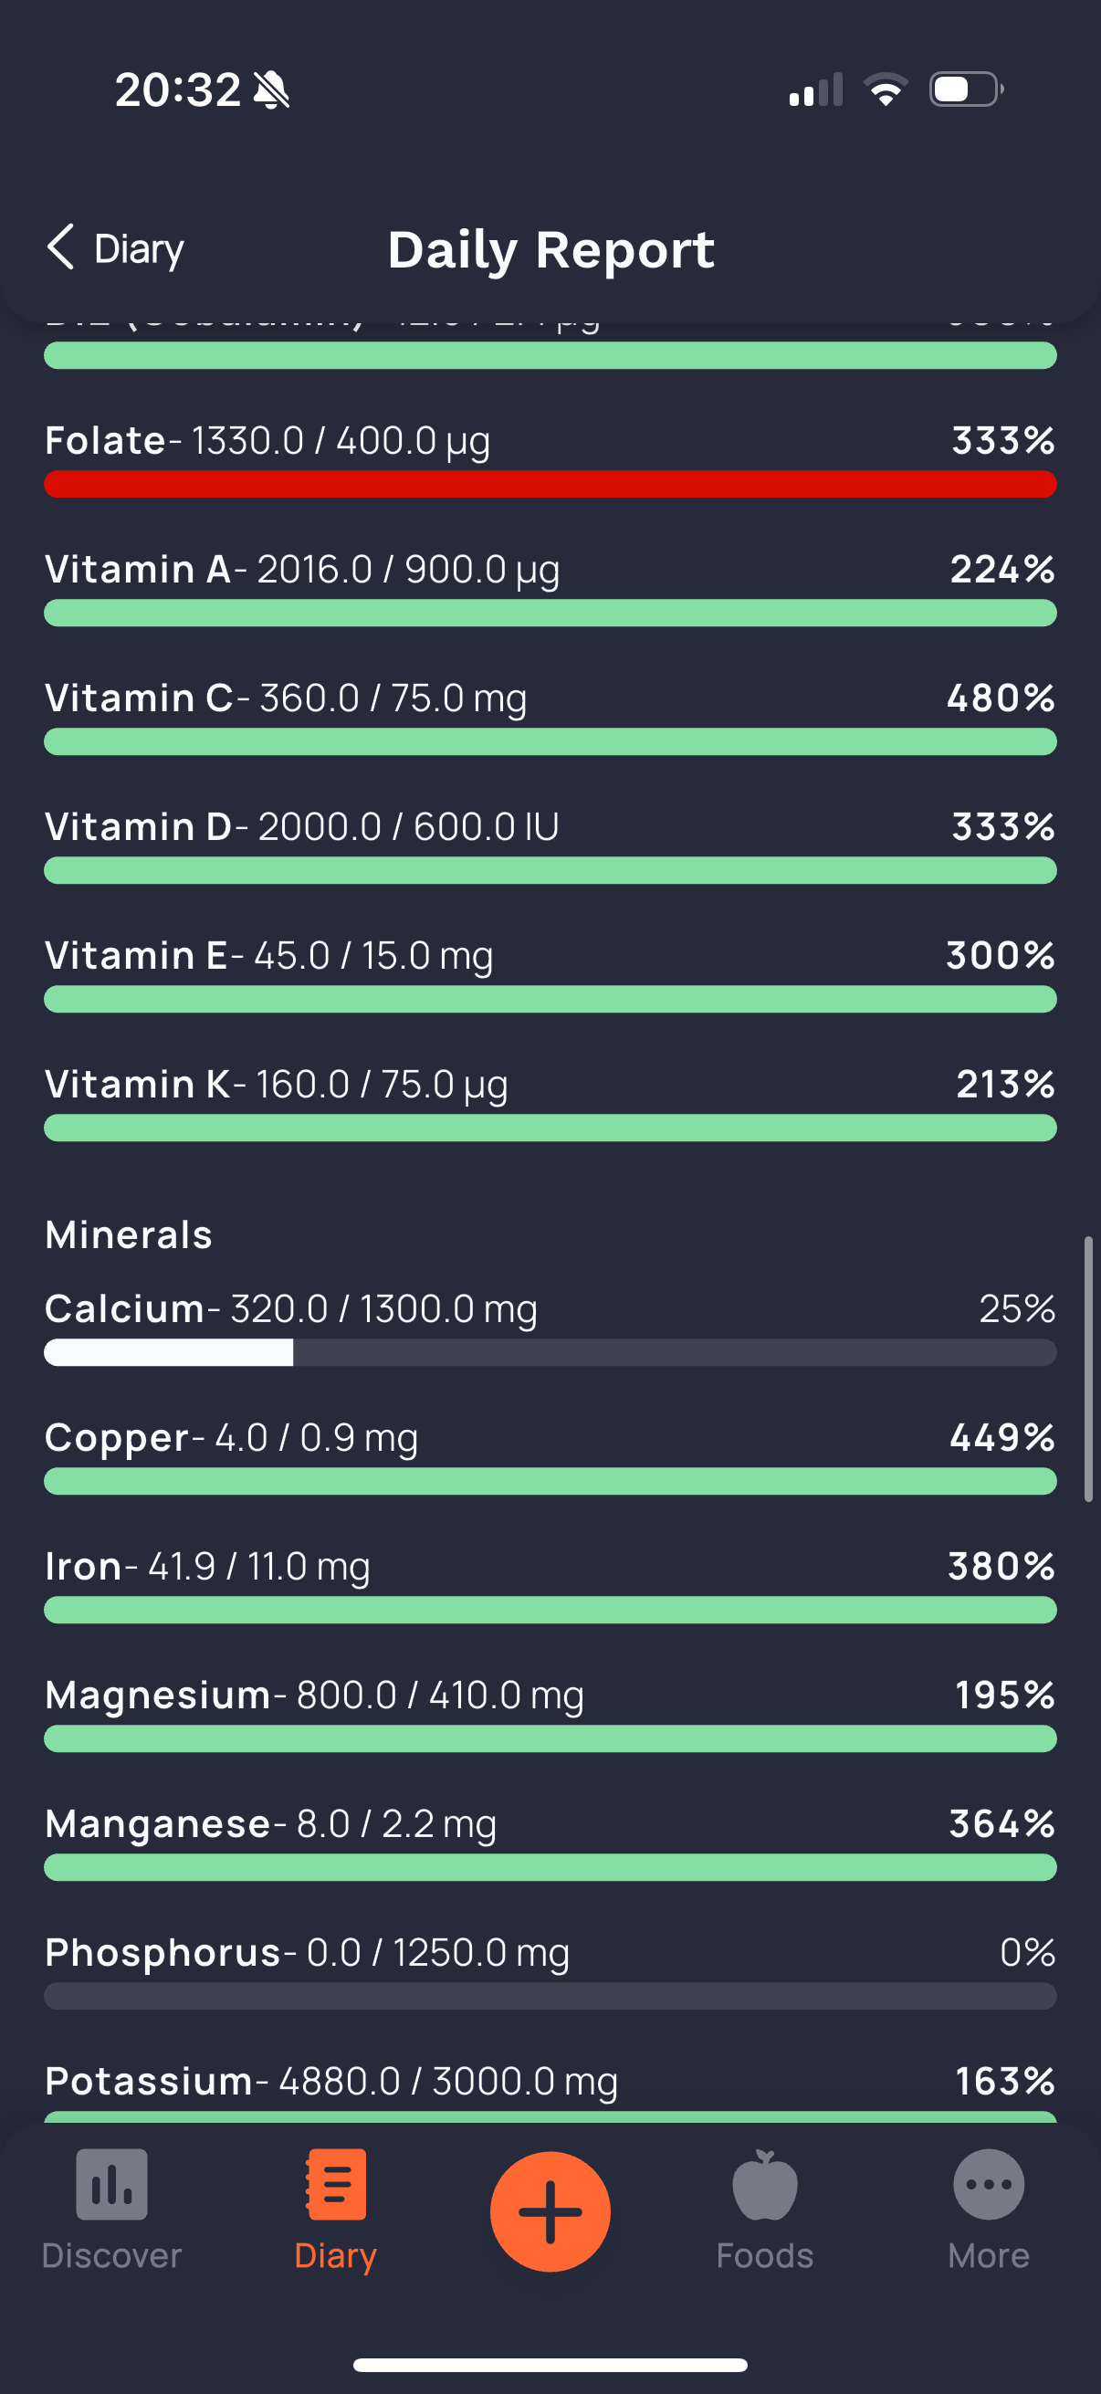
Task: Open the Discover bar-chart icon
Action: [111, 2183]
